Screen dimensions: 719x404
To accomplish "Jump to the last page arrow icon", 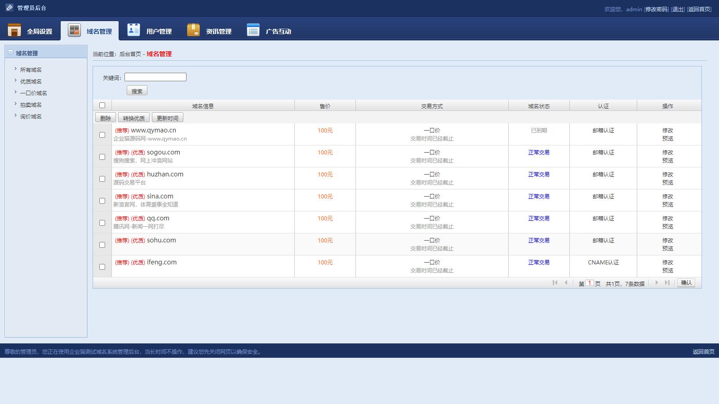I will point(667,283).
